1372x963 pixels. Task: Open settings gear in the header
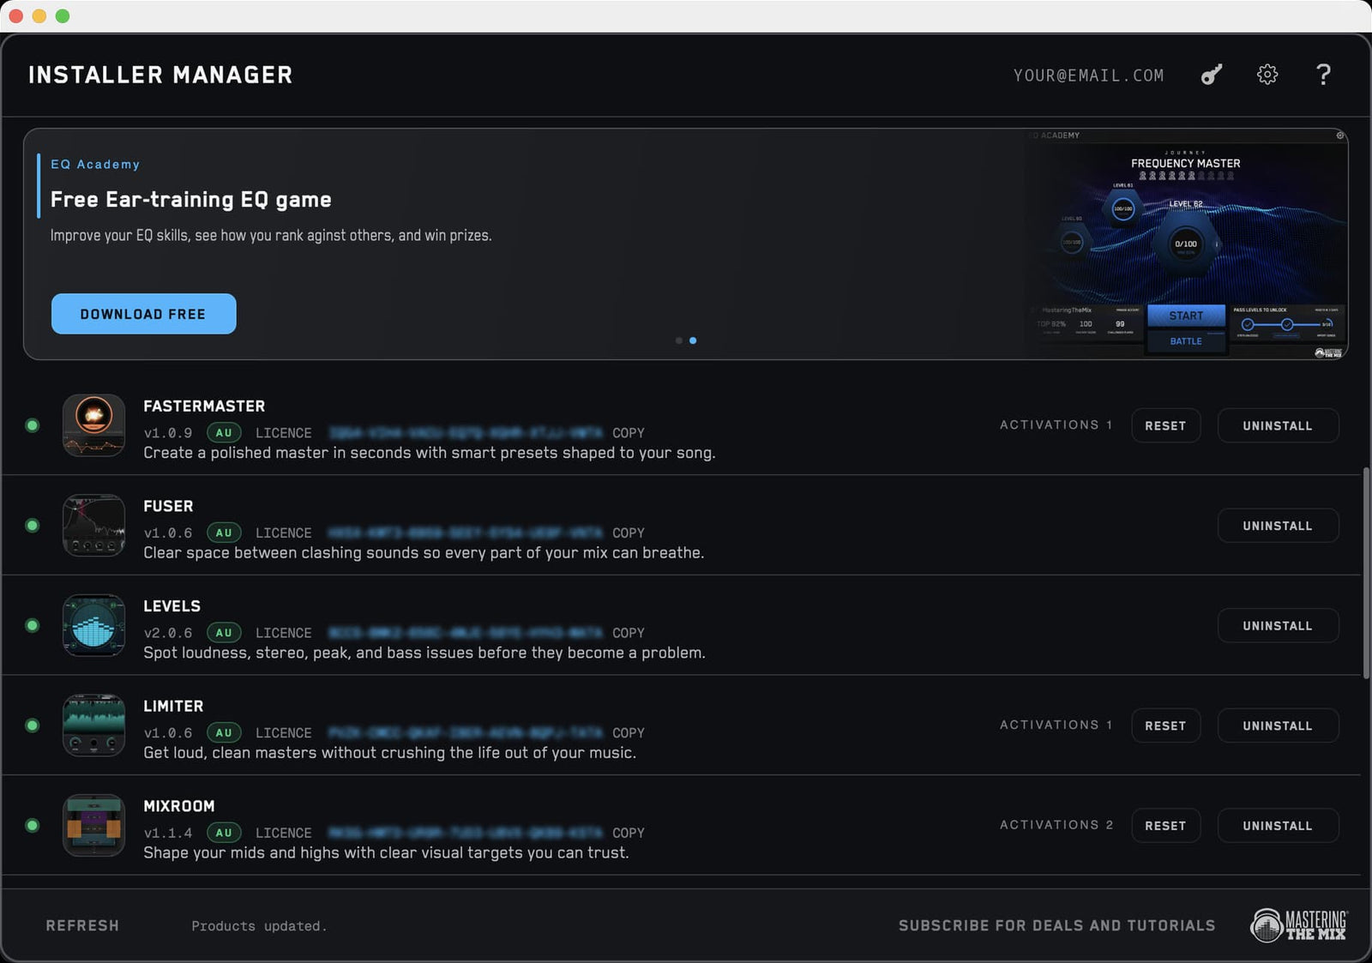click(1267, 75)
